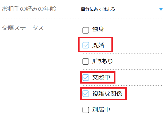Click the お相手の好みの年齢 field label
Image resolution: width=165 pixels, height=124 pixels.
click(29, 9)
